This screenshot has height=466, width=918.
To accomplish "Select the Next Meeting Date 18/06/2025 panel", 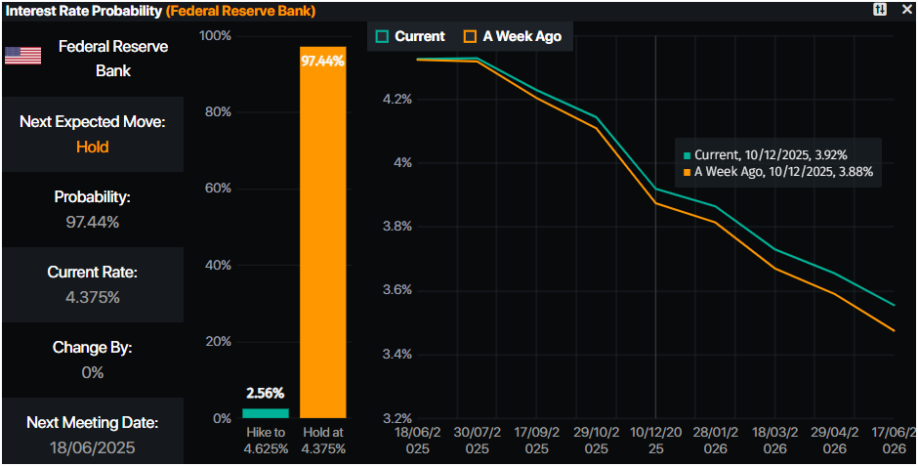I will click(x=92, y=435).
